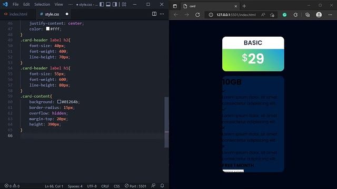
Task: Click the #fff color swatch on line 47
Action: tap(48, 29)
